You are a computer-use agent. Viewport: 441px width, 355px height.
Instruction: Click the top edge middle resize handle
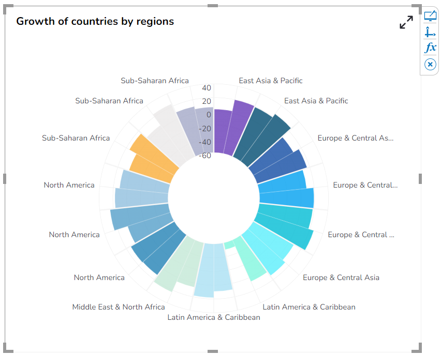point(213,6)
